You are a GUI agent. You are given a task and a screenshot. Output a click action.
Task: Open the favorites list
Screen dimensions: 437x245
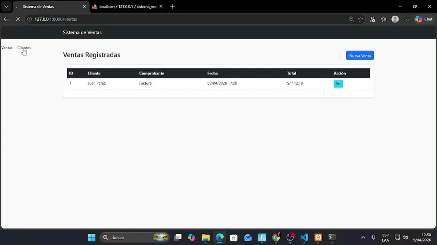pos(384,19)
